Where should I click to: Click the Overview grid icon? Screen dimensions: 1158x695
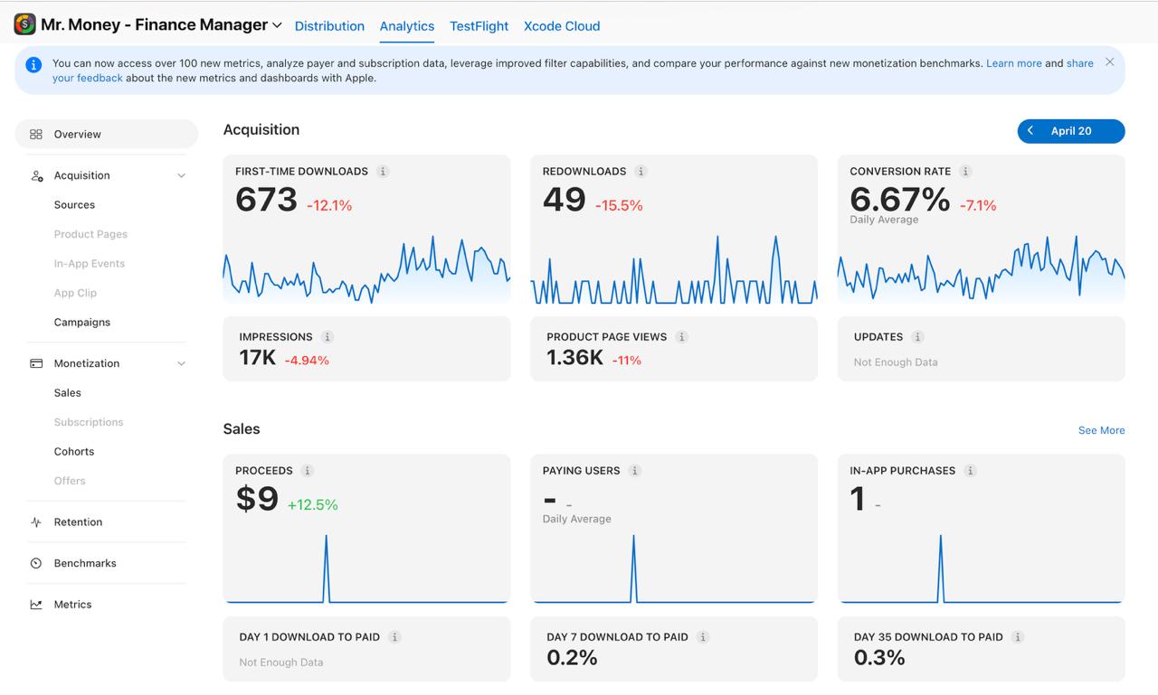tap(36, 134)
